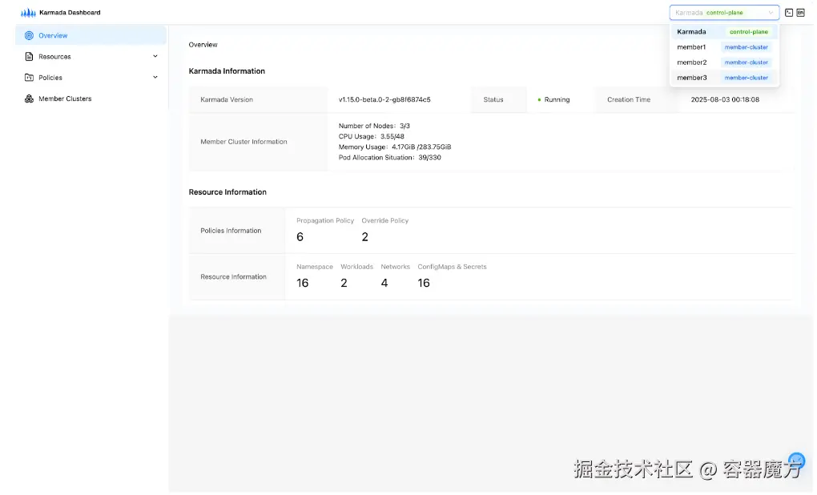
Task: Open the Overview menu item
Action: pos(91,35)
